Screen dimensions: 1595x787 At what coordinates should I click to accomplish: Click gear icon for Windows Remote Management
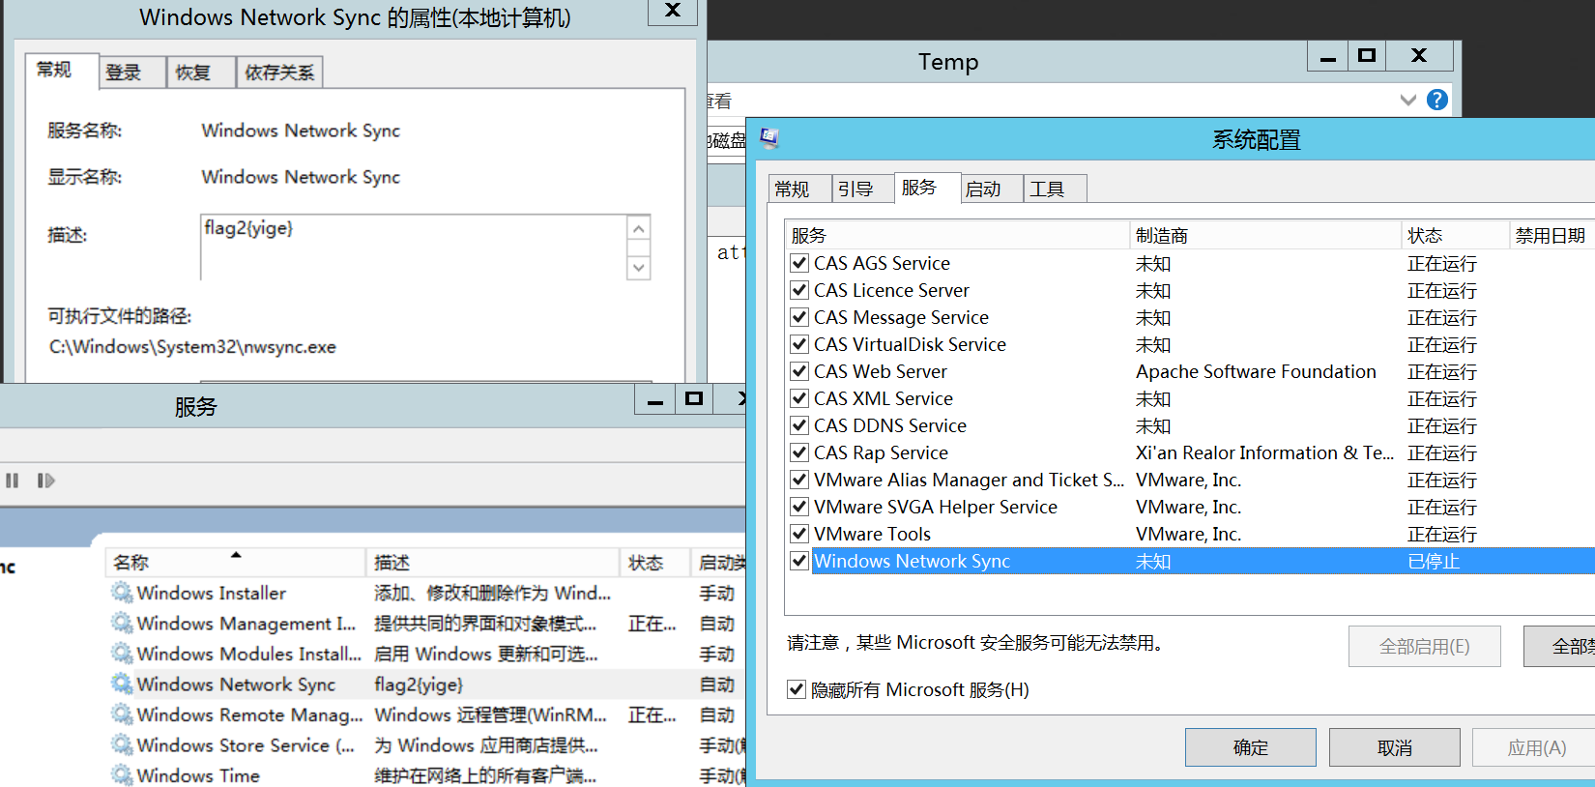122,714
